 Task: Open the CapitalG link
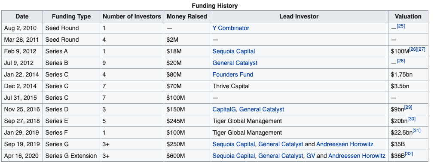[x=224, y=109]
